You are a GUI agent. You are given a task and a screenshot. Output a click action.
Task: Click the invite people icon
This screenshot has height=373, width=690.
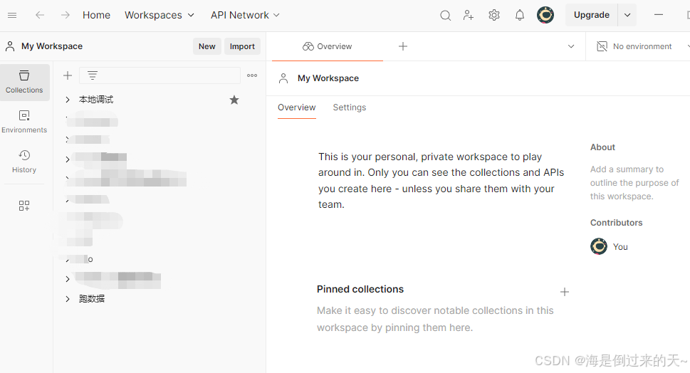tap(469, 16)
